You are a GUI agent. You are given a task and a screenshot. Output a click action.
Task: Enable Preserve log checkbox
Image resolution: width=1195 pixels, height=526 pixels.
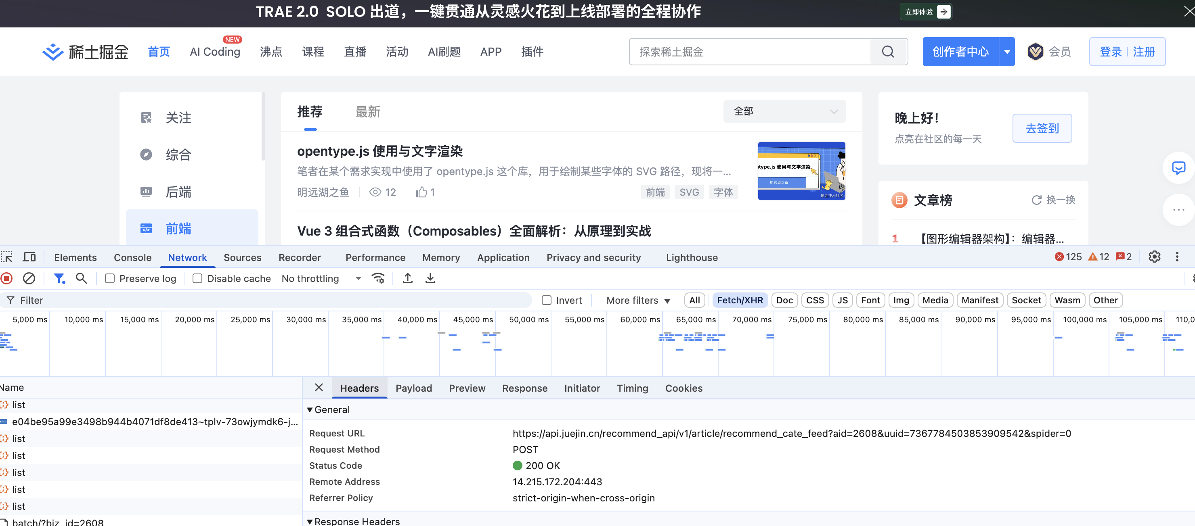110,278
